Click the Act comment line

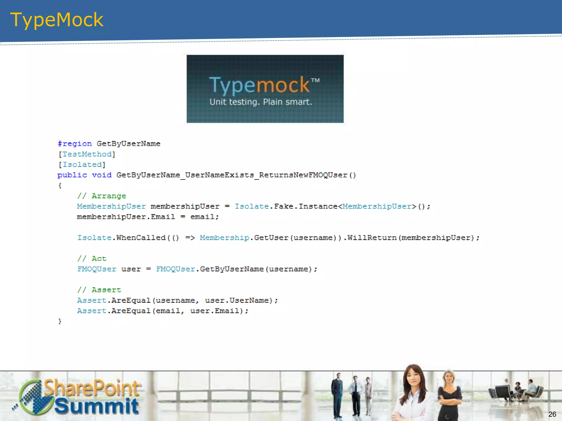click(x=92, y=258)
